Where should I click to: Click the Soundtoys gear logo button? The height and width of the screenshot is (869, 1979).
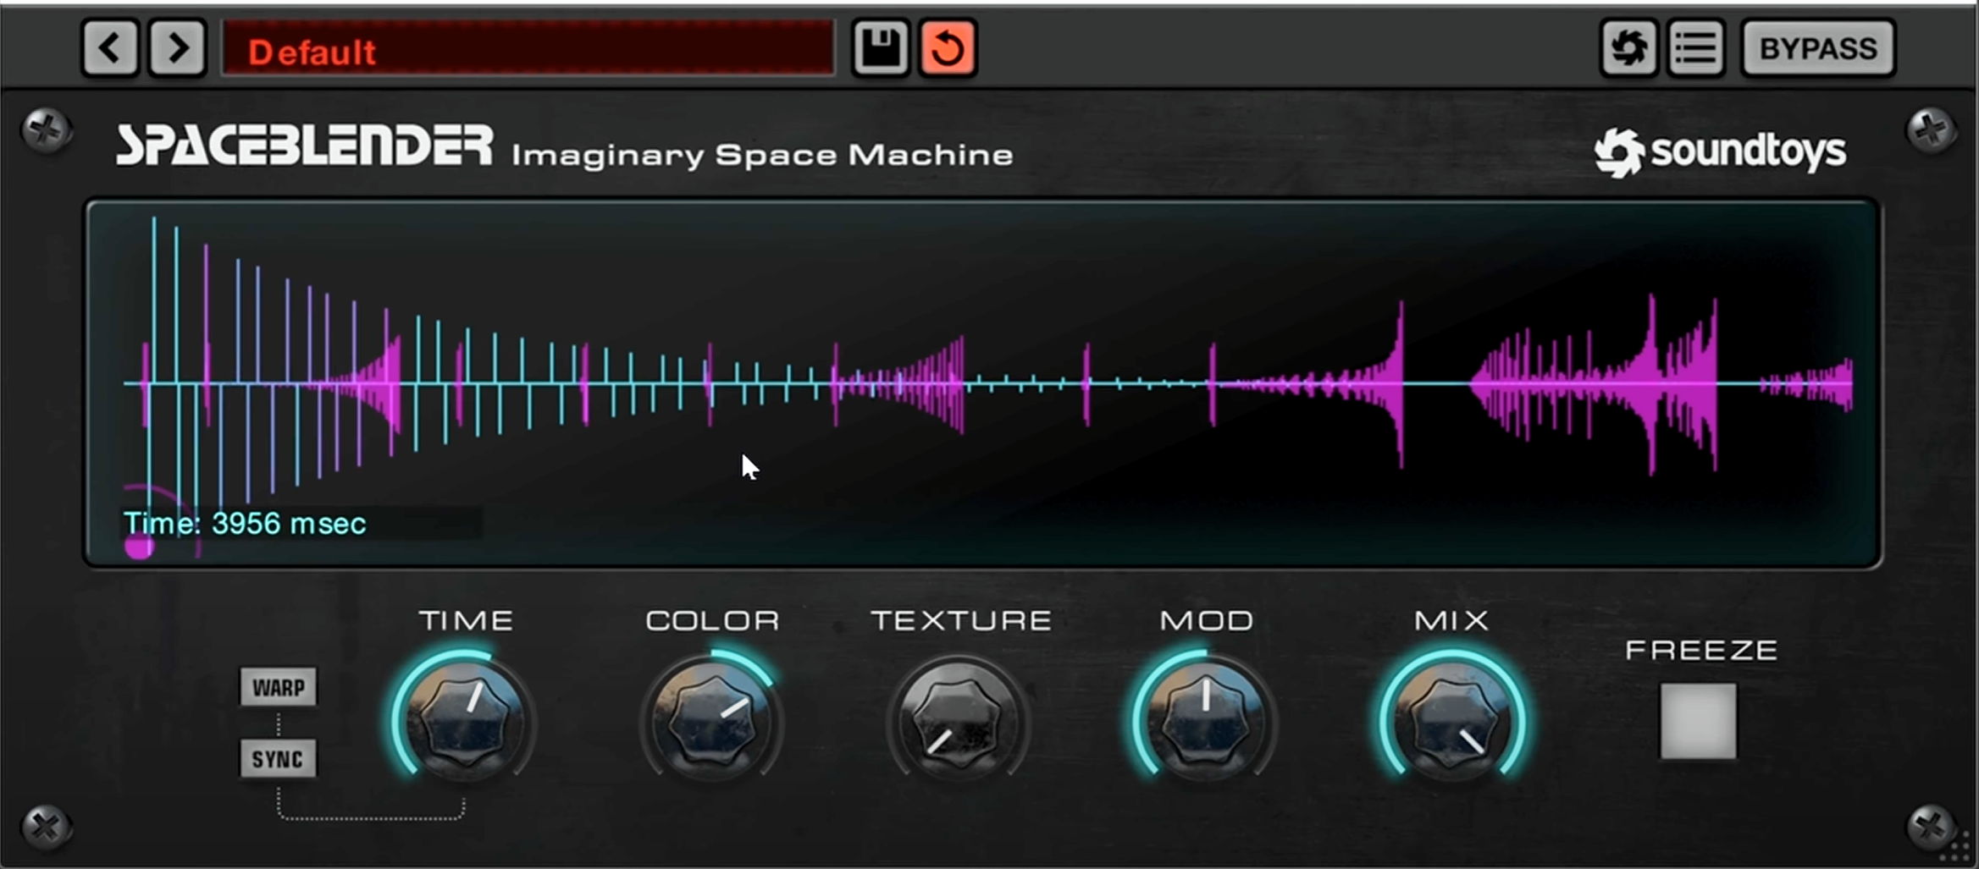tap(1628, 48)
